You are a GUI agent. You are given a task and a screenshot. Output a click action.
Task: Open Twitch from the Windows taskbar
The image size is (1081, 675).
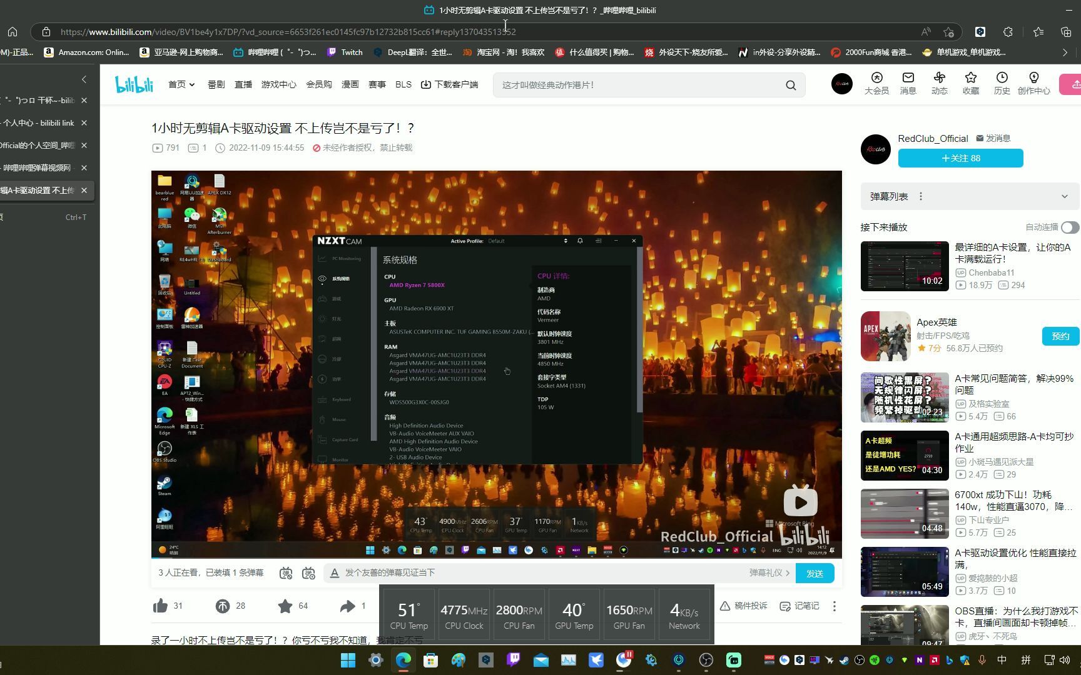[x=513, y=660]
